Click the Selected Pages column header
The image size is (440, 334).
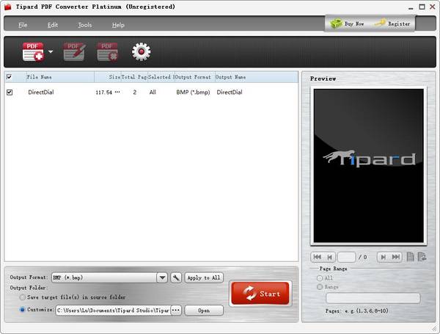click(x=161, y=77)
